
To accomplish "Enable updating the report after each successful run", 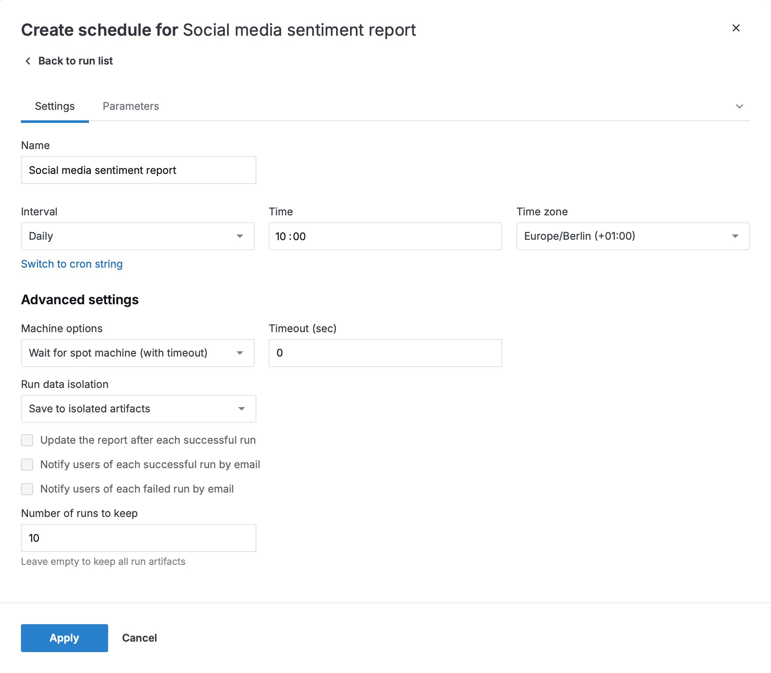I will coord(27,440).
